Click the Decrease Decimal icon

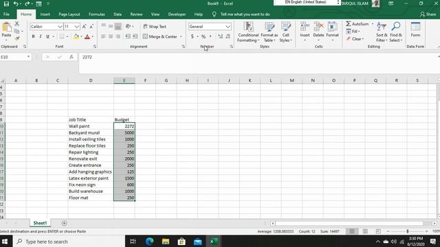tap(228, 36)
